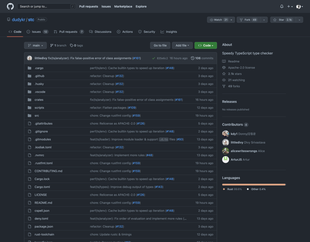Viewport: 310px width, 242px height.
Task: Switch to the Pull requests repo tab
Action: tap(69, 32)
